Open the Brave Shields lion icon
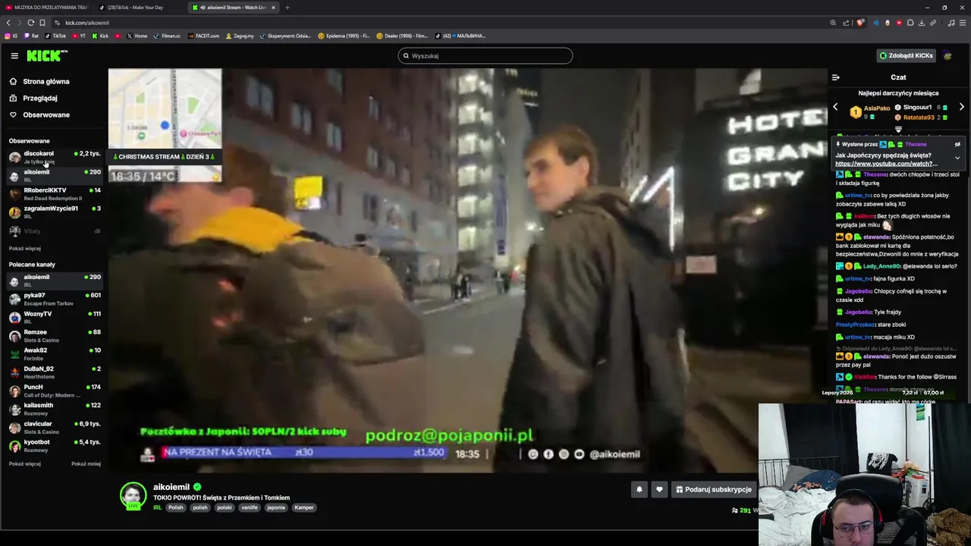The height and width of the screenshot is (546, 971). (860, 23)
